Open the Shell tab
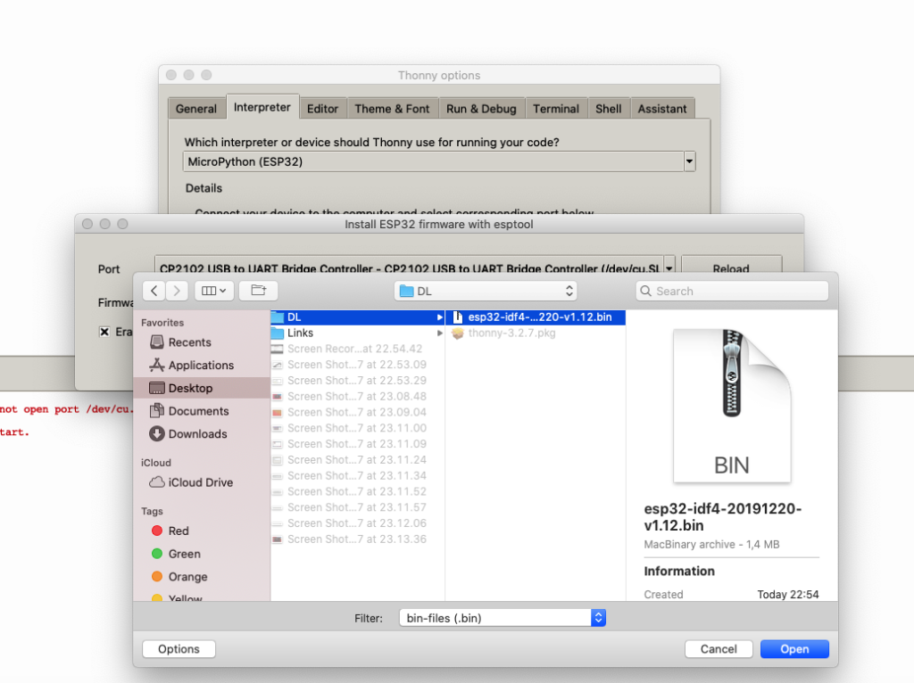This screenshot has width=914, height=683. point(609,109)
